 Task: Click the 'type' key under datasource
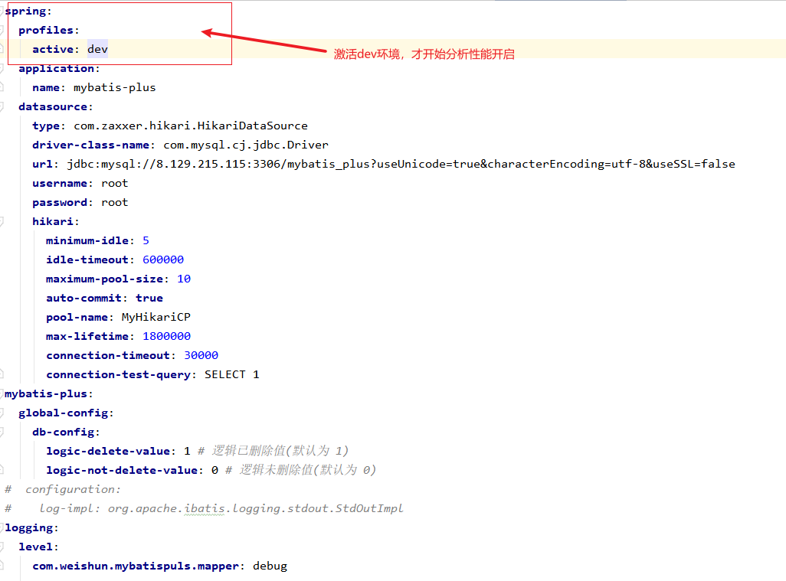coord(46,126)
